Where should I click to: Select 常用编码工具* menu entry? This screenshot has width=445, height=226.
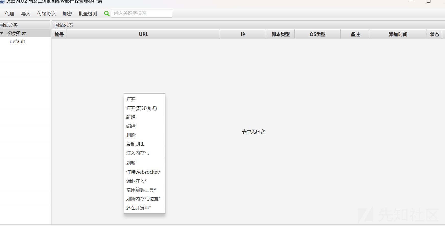click(145, 190)
